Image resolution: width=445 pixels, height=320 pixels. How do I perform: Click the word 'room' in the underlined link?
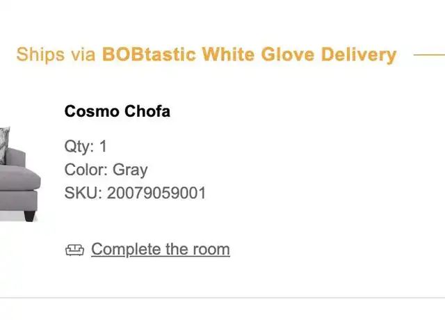point(211,249)
